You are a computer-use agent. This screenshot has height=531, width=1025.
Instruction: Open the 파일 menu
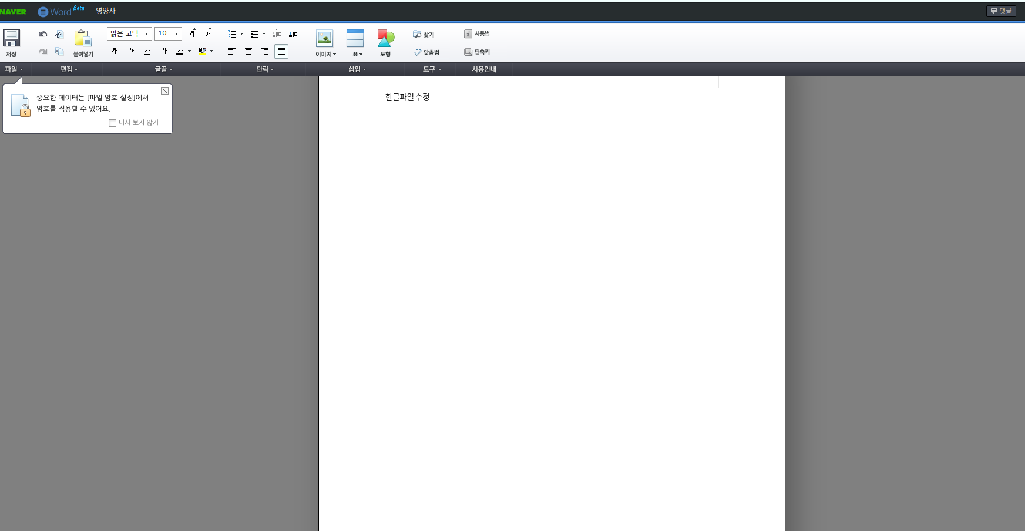14,69
